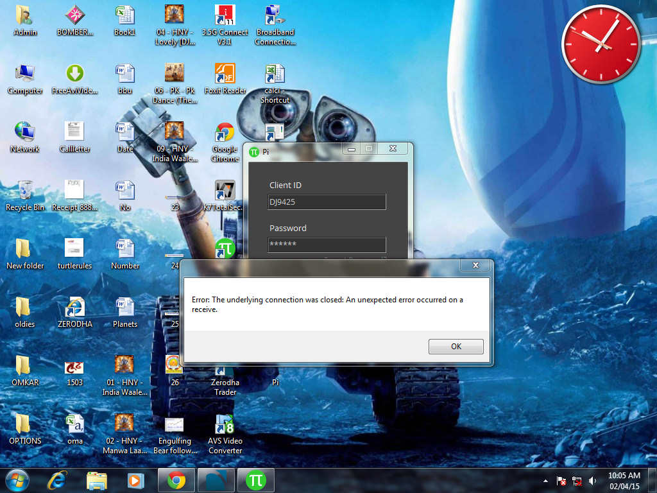657x493 pixels.
Task: Switch to the Pi app taskbar button
Action: click(256, 480)
